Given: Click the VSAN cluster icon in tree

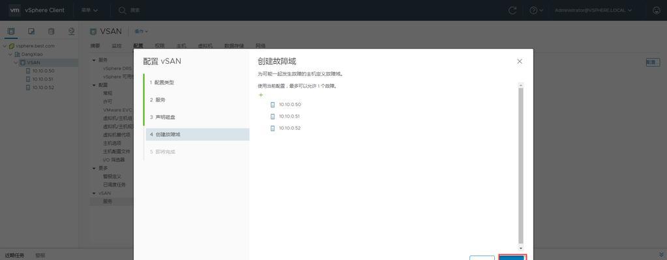Looking at the screenshot, I should [x=23, y=63].
